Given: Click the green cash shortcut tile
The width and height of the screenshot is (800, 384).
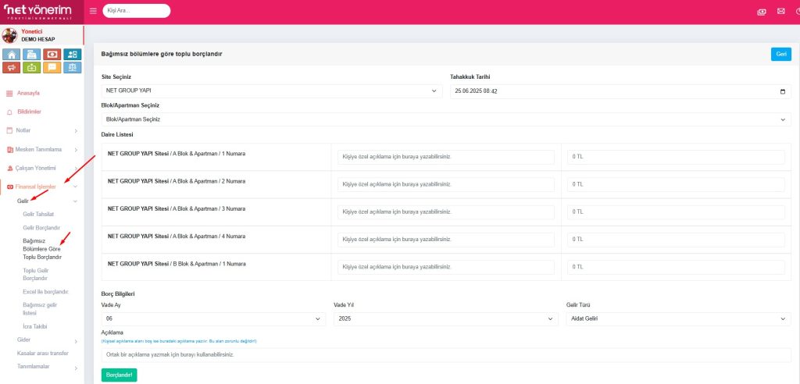Looking at the screenshot, I should click(x=32, y=67).
